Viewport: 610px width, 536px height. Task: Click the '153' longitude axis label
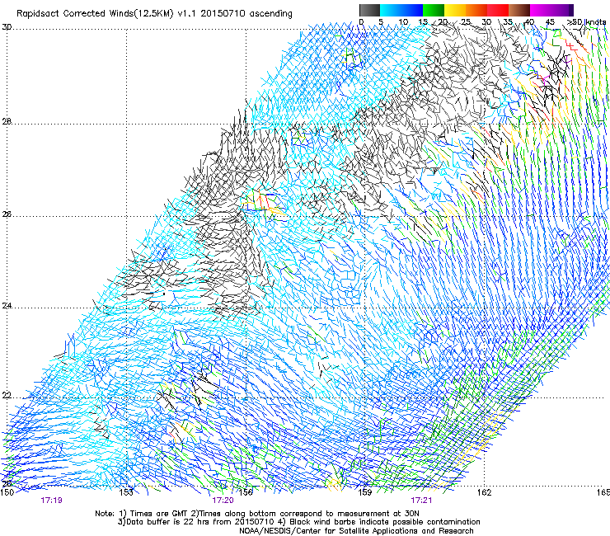point(126,492)
